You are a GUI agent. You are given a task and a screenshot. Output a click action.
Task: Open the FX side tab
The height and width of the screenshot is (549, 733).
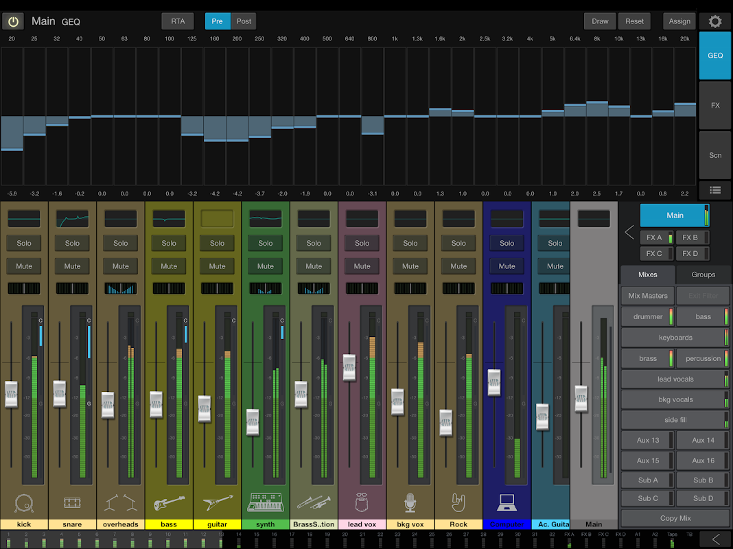tap(715, 106)
